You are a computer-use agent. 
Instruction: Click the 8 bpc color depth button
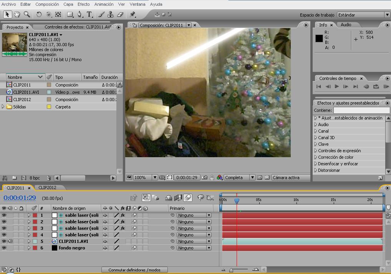[x=35, y=178]
